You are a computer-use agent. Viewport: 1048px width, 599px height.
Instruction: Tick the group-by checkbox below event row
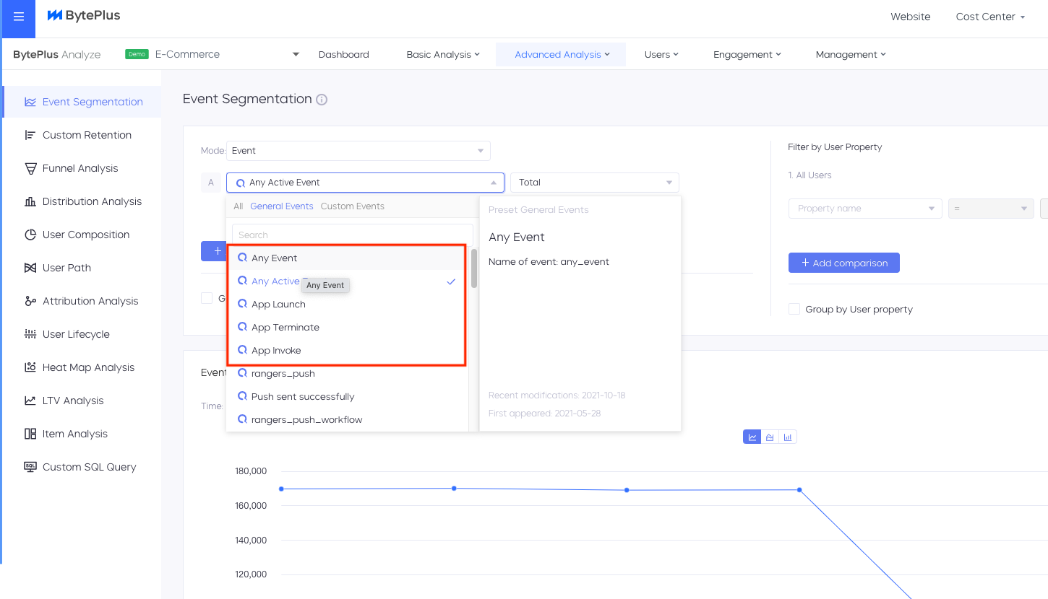pos(207,298)
